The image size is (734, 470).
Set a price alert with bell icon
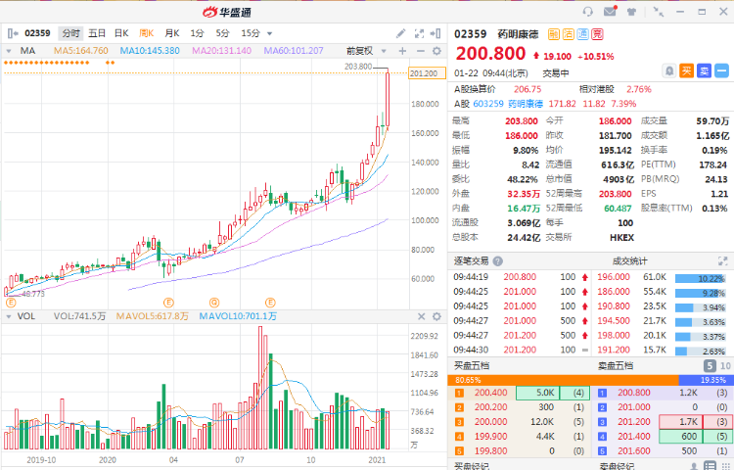click(x=669, y=70)
